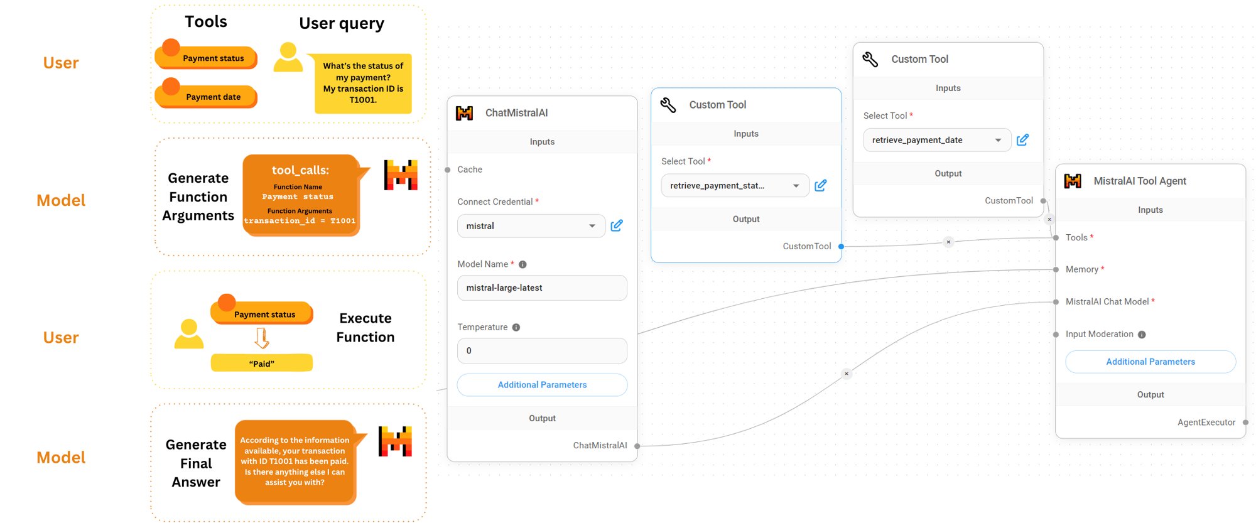The width and height of the screenshot is (1256, 528).
Task: Click the Payment date tool badge under Tools
Action: tap(207, 94)
